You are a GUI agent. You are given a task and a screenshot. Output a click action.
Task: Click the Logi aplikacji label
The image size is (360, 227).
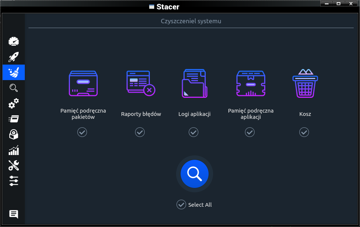(195, 114)
